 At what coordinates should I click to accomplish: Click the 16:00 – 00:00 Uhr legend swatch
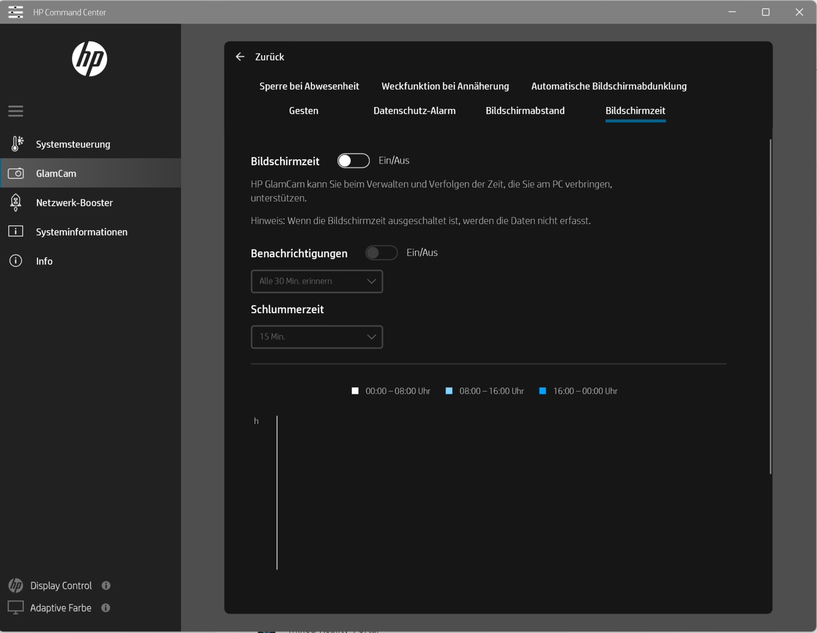click(543, 391)
